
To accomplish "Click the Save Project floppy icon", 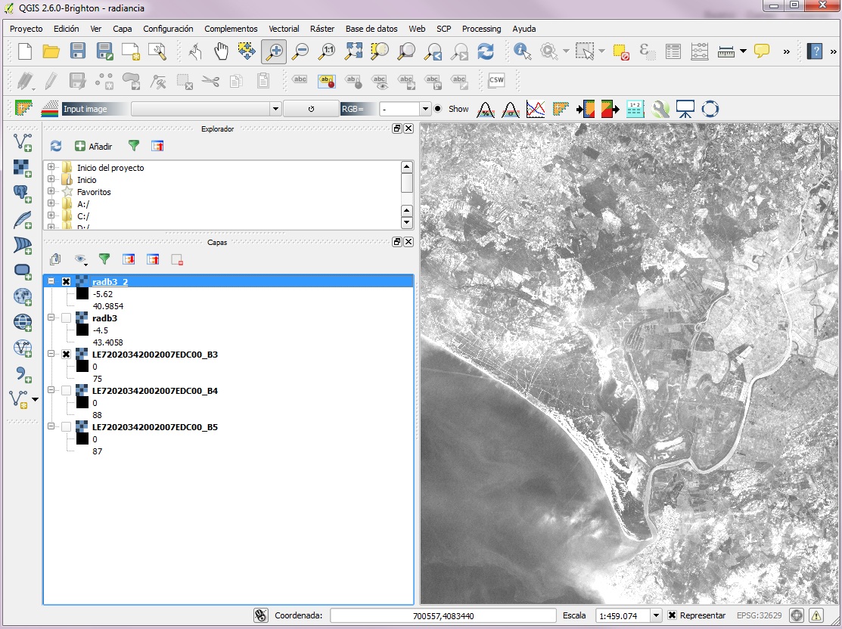I will [78, 51].
